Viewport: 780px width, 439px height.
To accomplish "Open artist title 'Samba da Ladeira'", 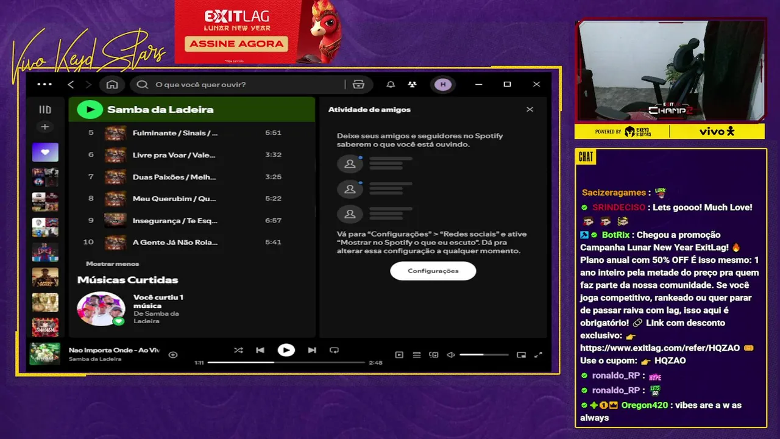I will pos(160,110).
